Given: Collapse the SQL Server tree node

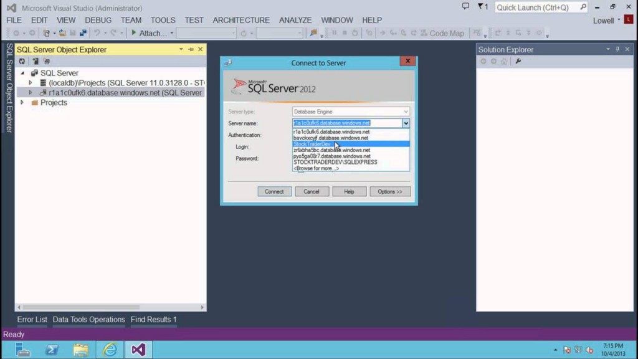Looking at the screenshot, I should tap(23, 73).
